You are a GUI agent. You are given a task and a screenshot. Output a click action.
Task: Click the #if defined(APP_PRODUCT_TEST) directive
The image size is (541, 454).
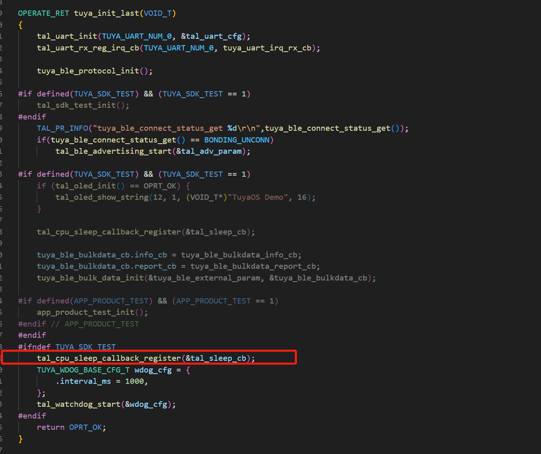coord(148,301)
